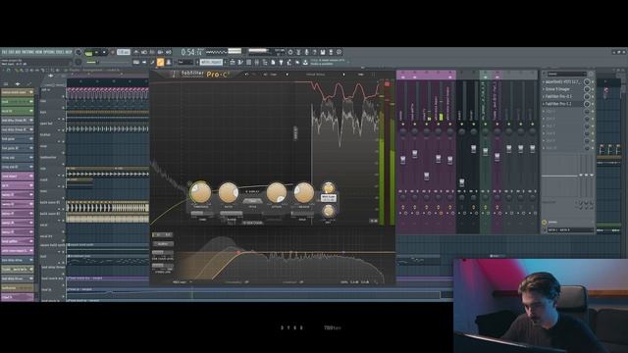Open the MIDI Learn menu in Pro-C 2
The image size is (628, 353).
[x=182, y=282]
